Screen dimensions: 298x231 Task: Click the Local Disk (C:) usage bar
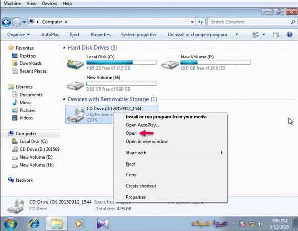(121, 62)
